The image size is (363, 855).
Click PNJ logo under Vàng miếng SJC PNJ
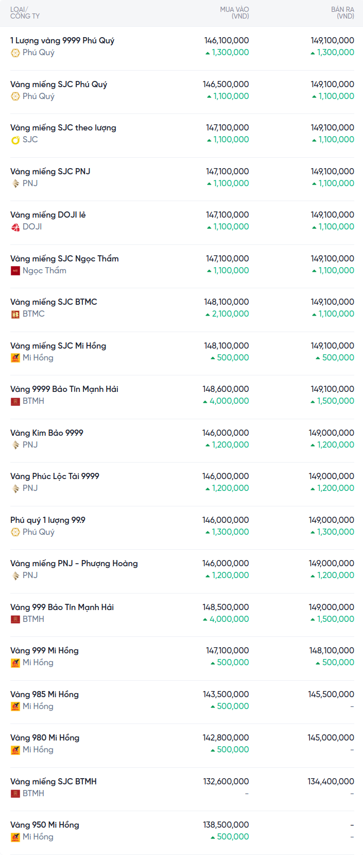15,184
